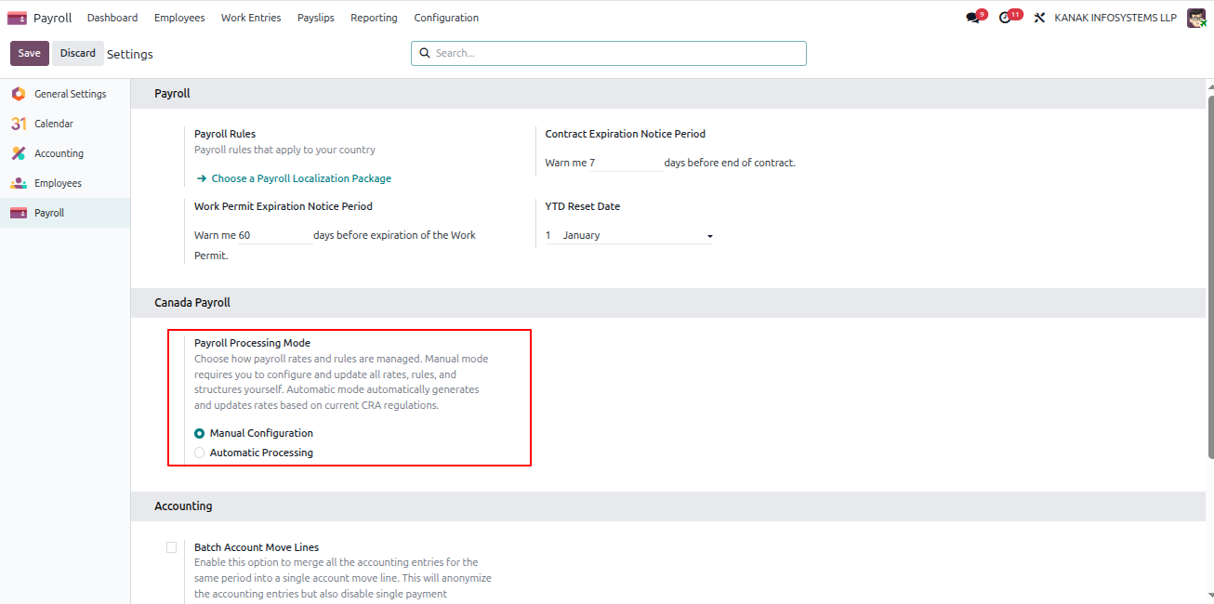Discard the settings changes
This screenshot has width=1214, height=604.
[x=78, y=53]
